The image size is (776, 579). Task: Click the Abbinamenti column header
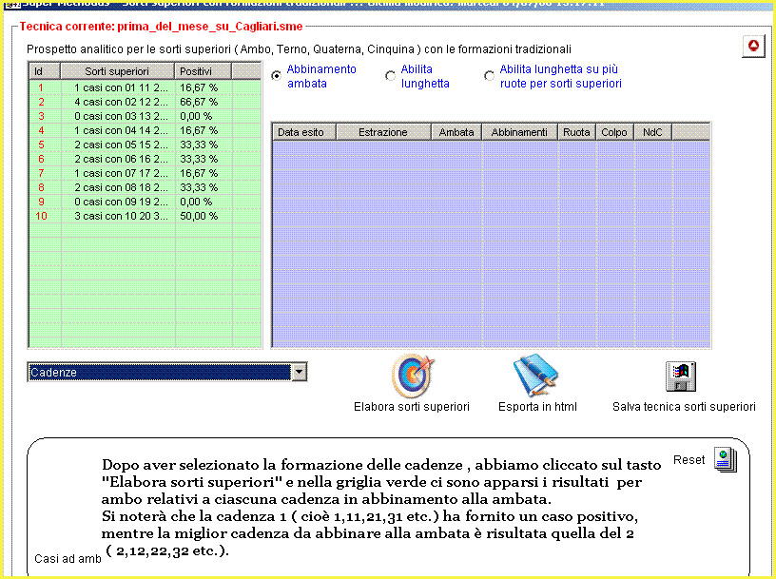[519, 132]
